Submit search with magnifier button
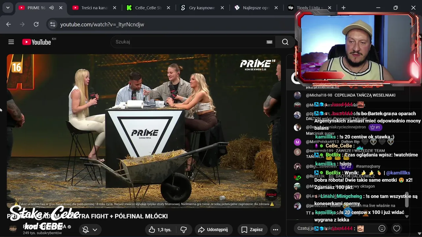 pyautogui.click(x=285, y=42)
